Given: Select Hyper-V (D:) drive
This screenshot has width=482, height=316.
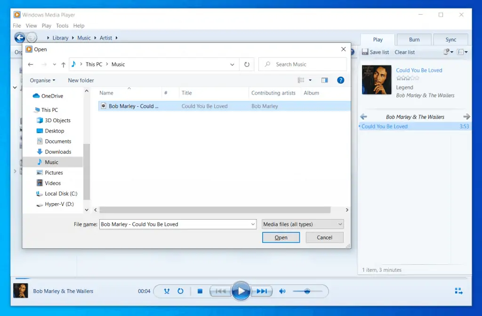Looking at the screenshot, I should (55, 204).
